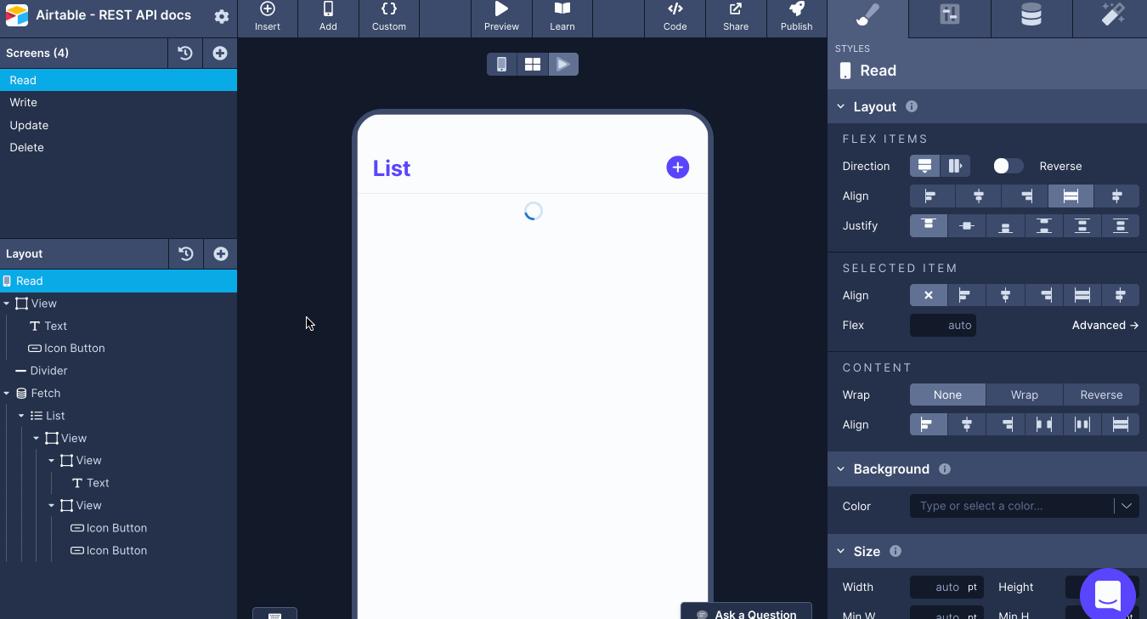Show Size section info icon
The image size is (1147, 619).
(896, 552)
